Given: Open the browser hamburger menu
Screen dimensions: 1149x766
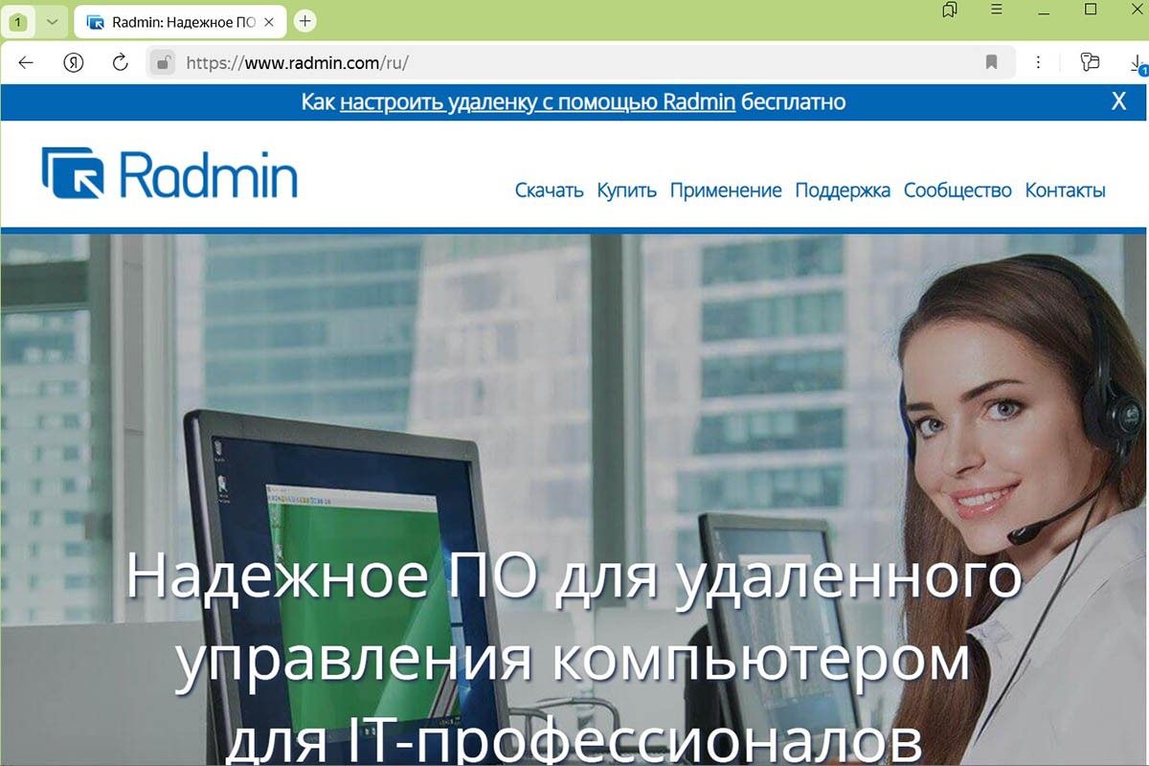Looking at the screenshot, I should click(x=997, y=11).
